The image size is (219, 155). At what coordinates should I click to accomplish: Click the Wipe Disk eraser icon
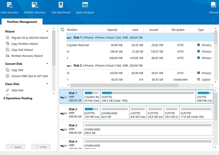(7, 90)
